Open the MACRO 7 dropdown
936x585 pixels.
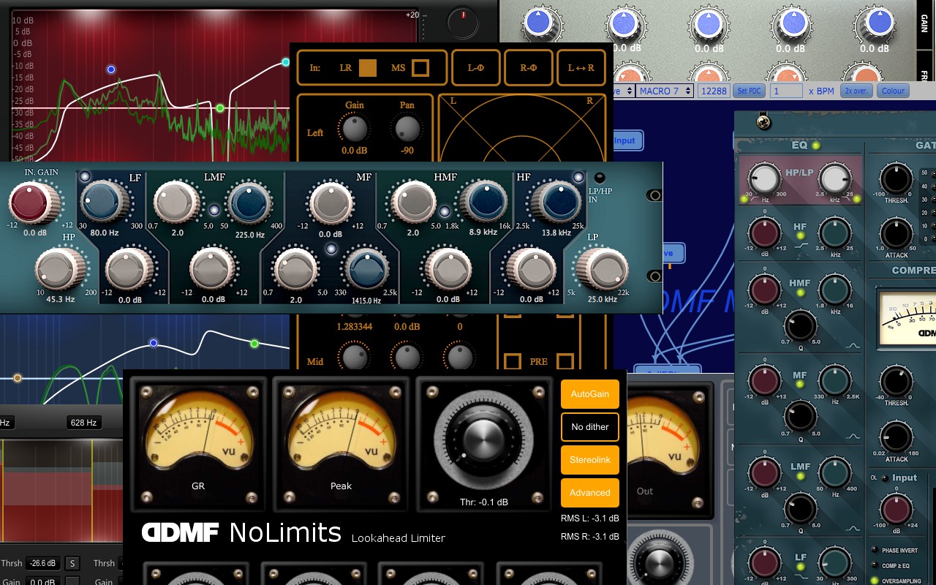tap(665, 91)
